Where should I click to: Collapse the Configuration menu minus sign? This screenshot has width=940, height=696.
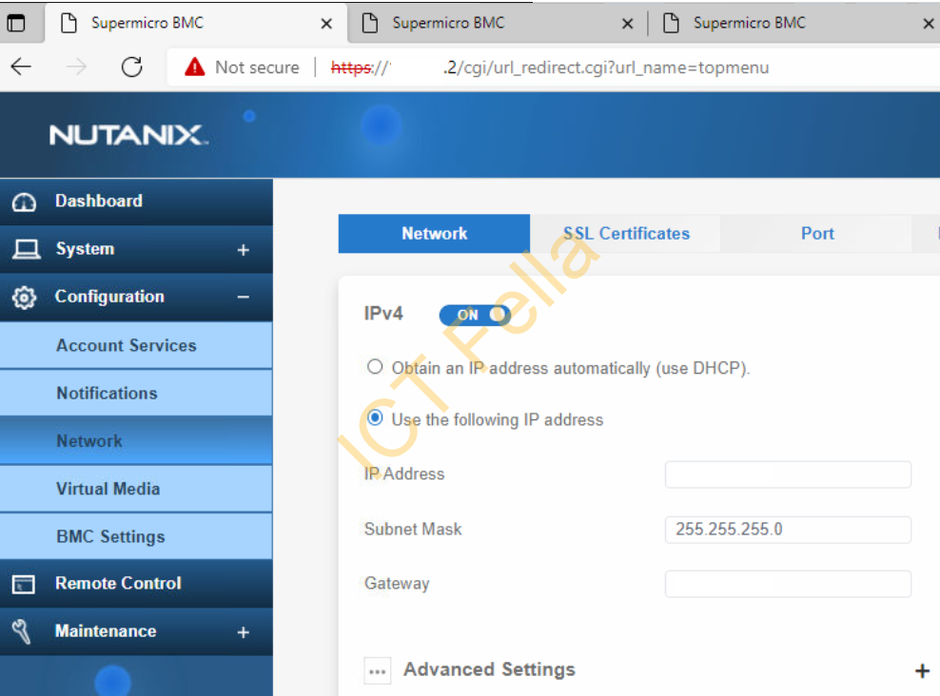(243, 297)
